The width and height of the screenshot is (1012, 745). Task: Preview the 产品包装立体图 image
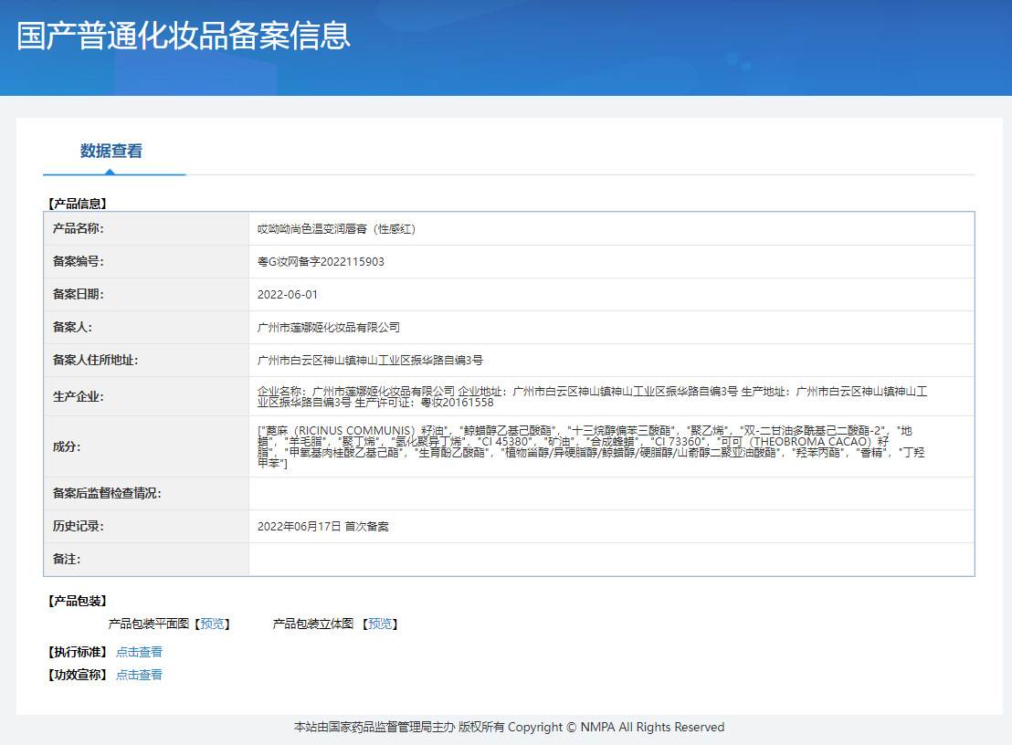(x=380, y=624)
